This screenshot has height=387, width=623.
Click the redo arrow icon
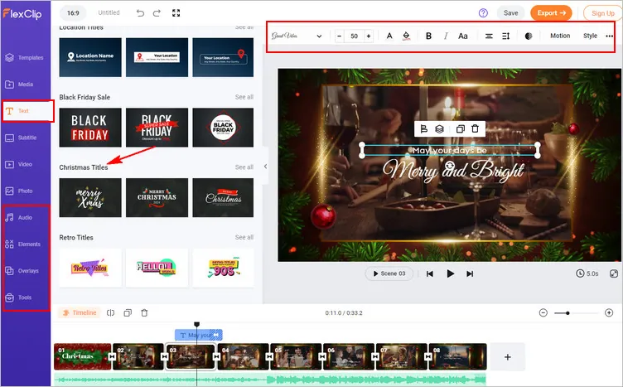(x=157, y=13)
